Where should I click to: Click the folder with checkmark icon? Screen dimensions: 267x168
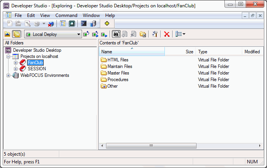click(143, 34)
